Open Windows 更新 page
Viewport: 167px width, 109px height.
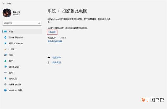(x=15, y=90)
